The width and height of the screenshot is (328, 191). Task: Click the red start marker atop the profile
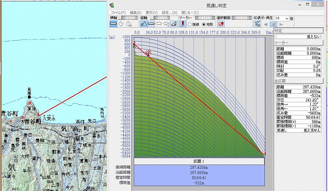tap(134, 43)
